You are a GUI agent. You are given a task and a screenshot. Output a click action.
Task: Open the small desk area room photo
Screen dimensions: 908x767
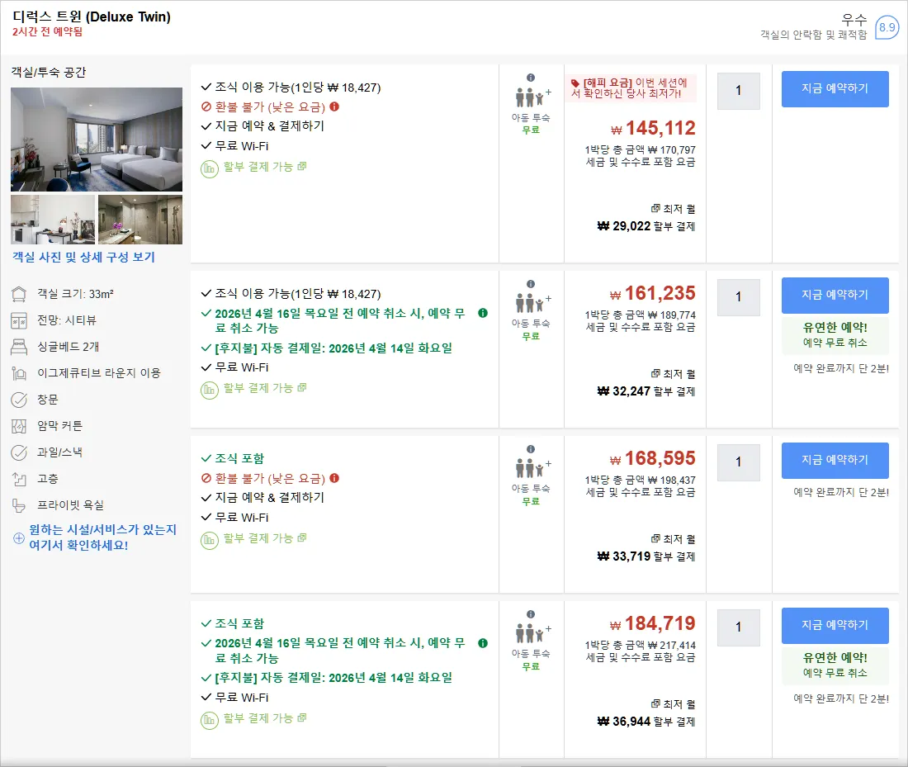(x=53, y=220)
